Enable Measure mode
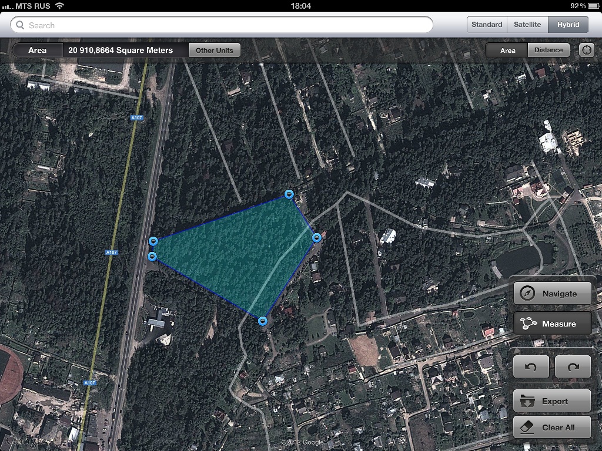 pos(552,324)
